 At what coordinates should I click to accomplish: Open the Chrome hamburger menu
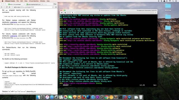[56, 7]
